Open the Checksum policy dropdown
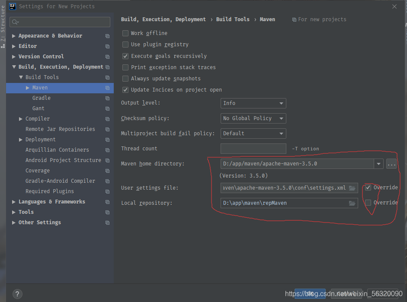407x302 pixels. tap(253, 118)
